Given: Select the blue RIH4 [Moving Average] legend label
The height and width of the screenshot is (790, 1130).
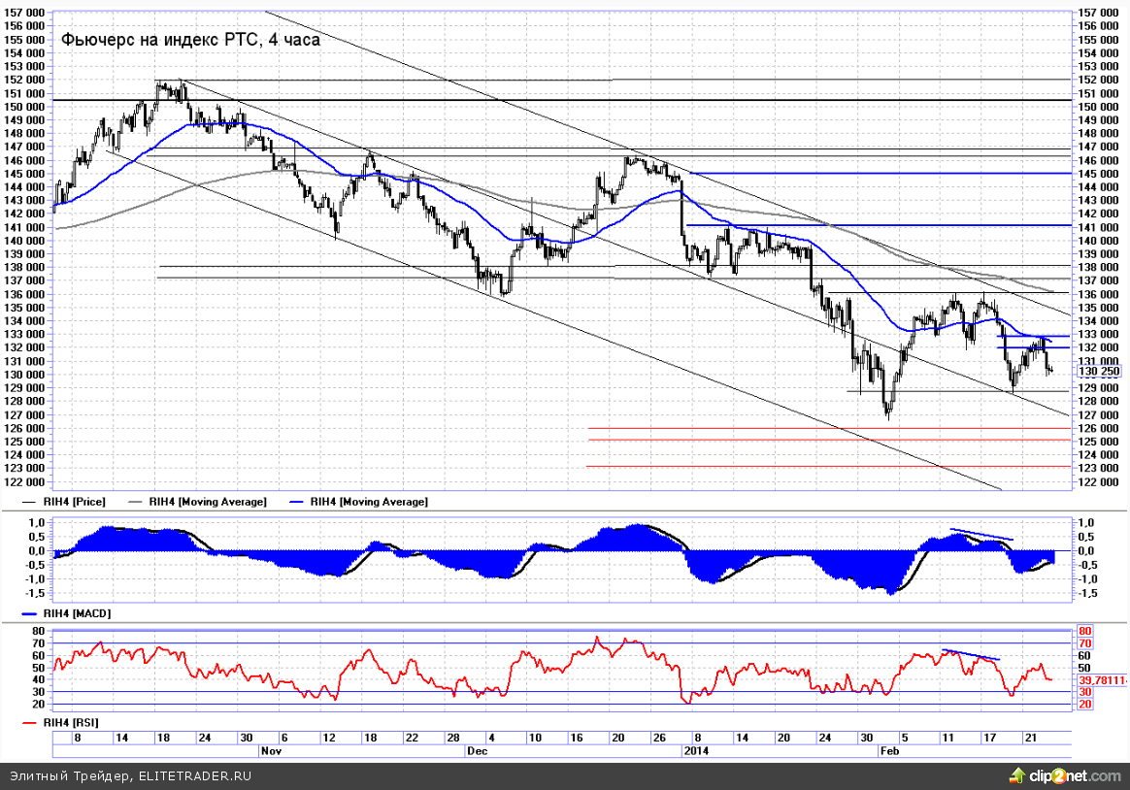Looking at the screenshot, I should 369,502.
